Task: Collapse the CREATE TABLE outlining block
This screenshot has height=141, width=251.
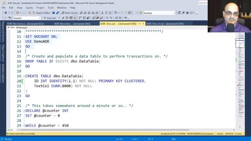Action: [24, 76]
